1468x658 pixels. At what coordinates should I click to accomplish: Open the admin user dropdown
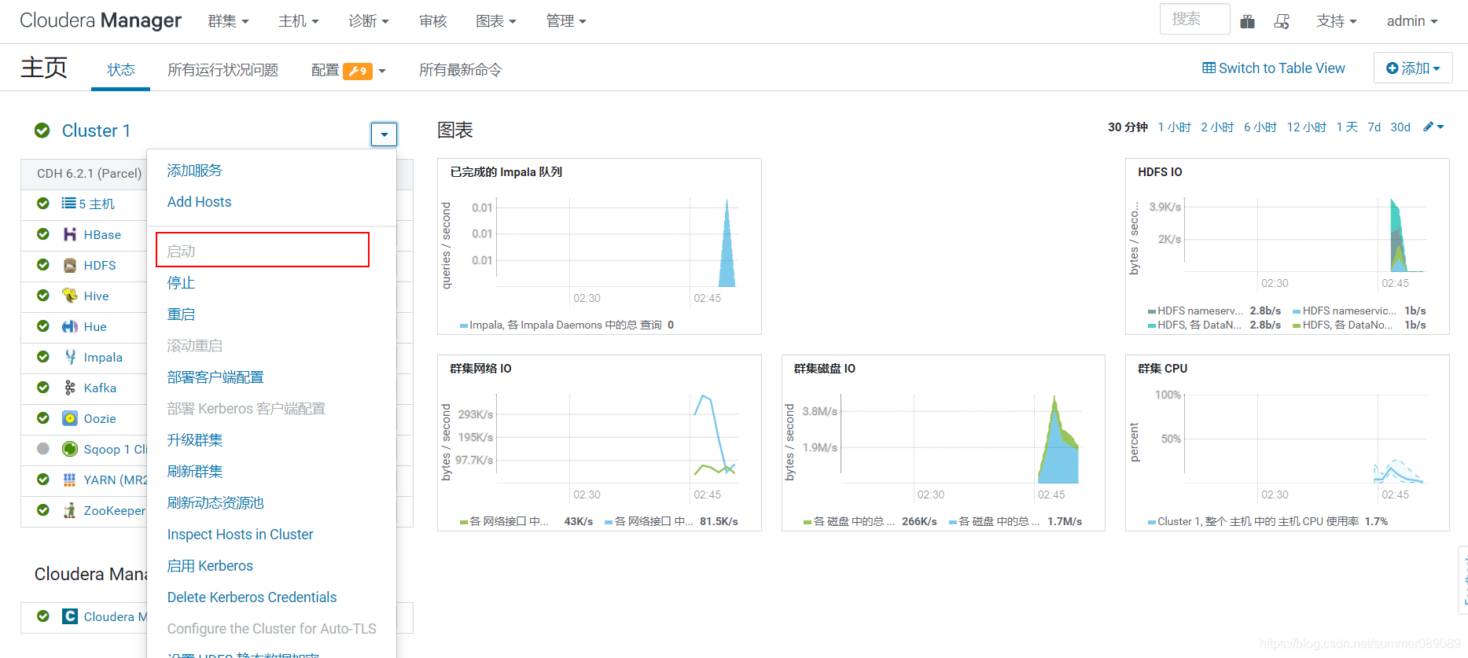pyautogui.click(x=1412, y=21)
